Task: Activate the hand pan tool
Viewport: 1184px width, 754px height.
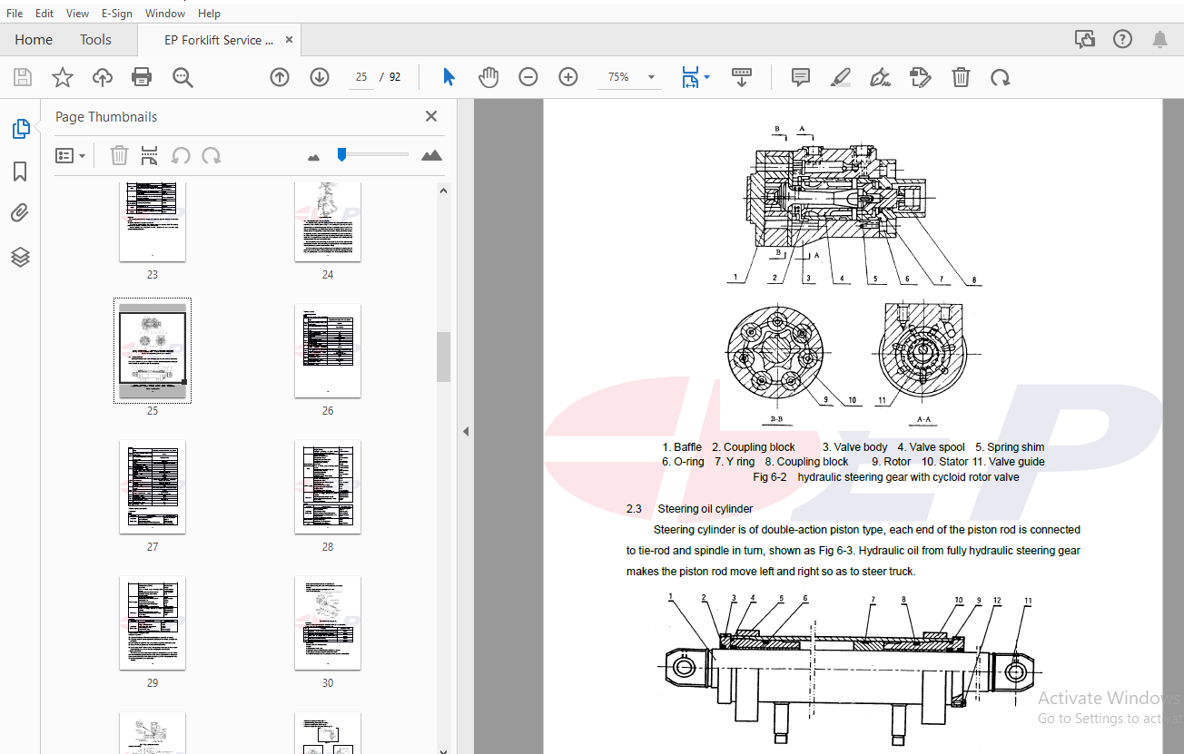Action: click(x=488, y=77)
